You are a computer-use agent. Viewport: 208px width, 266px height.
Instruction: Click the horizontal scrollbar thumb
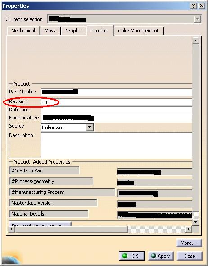coord(72,229)
